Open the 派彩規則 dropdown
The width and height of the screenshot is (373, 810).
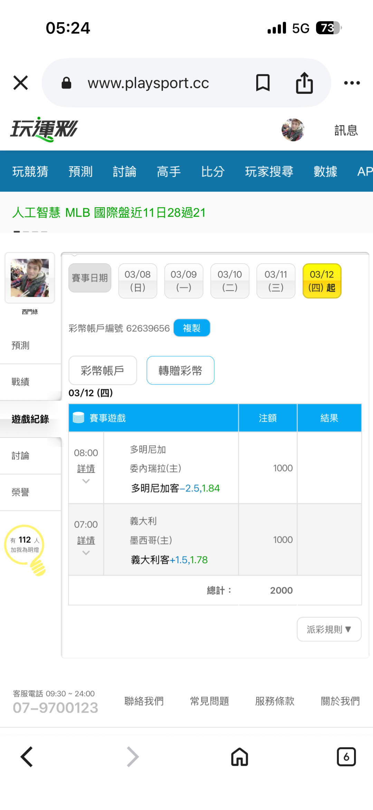329,629
